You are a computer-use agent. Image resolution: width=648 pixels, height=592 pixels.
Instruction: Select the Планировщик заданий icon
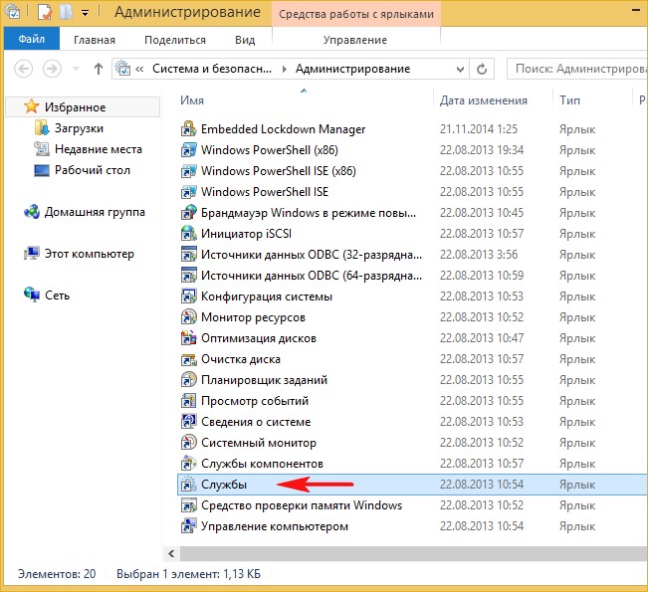pos(189,380)
